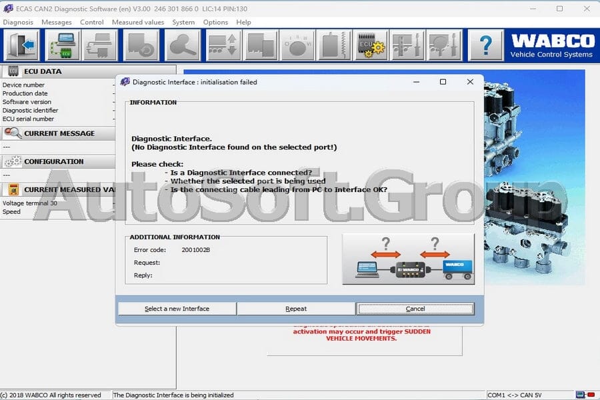Image resolution: width=600 pixels, height=400 pixels.
Task: Click the ECU reset toolbar icon
Action: point(141,45)
